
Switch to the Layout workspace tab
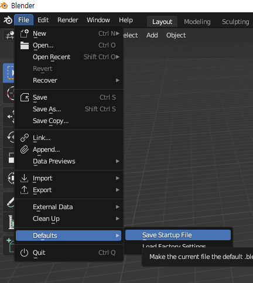coord(162,22)
